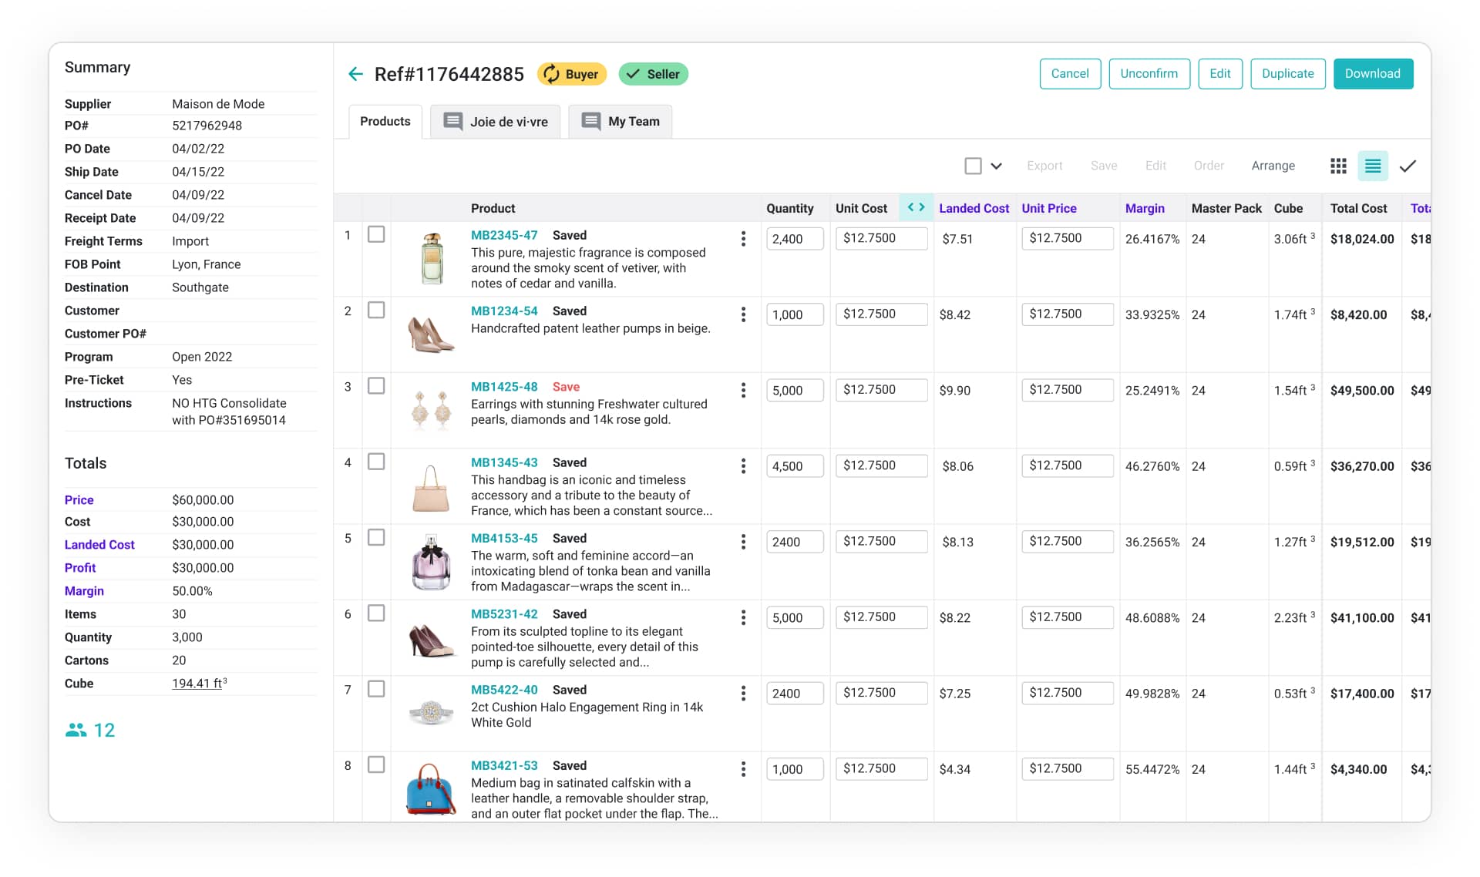Viewport: 1480px width, 877px height.
Task: Click the Quantity field showing 4,500
Action: coord(794,466)
